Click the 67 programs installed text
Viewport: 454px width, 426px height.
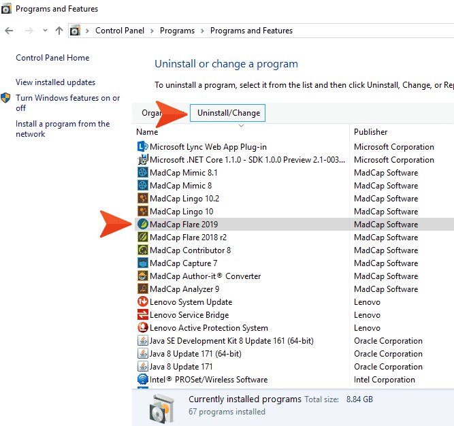point(227,412)
